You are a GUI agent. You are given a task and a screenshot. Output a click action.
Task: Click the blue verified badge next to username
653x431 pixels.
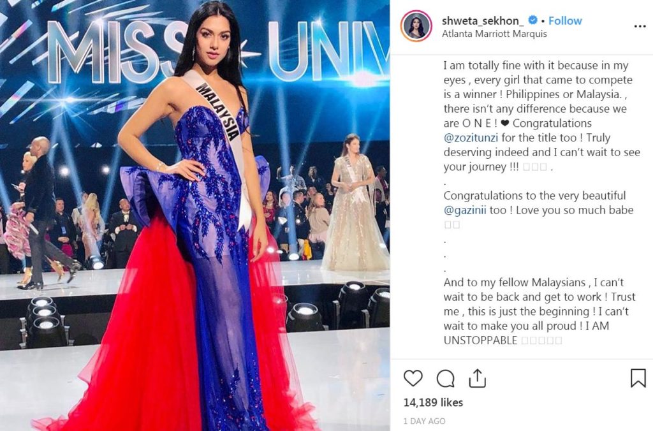point(532,20)
